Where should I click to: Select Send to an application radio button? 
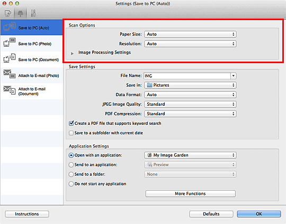71,165
